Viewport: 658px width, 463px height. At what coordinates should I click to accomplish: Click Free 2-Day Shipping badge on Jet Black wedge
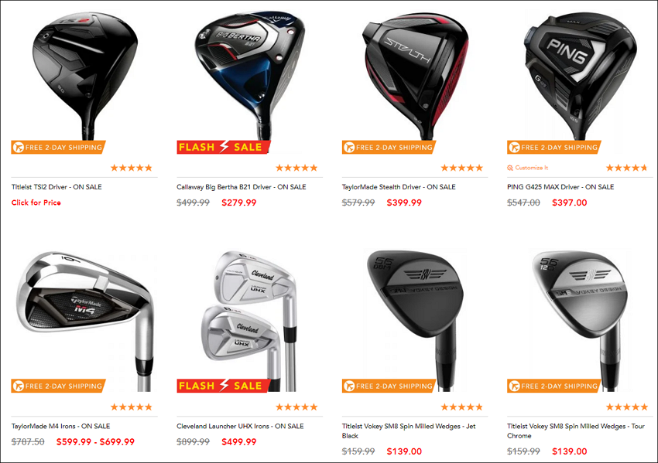coord(389,386)
